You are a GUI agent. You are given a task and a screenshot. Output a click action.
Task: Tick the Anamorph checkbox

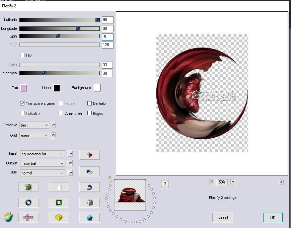(61, 113)
